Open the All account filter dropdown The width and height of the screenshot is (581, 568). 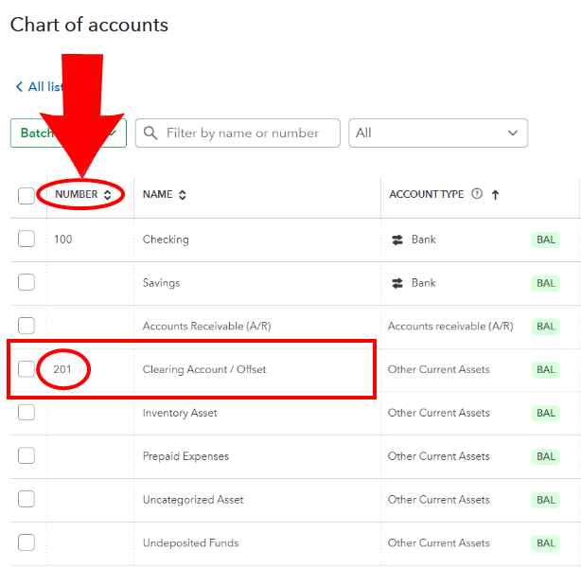pyautogui.click(x=438, y=133)
